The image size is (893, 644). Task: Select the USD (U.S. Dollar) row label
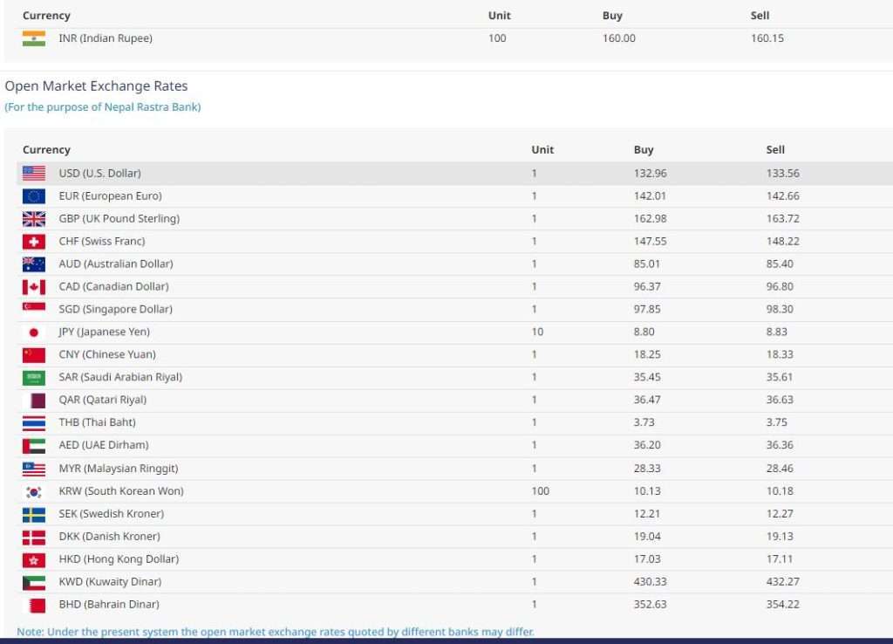point(99,174)
